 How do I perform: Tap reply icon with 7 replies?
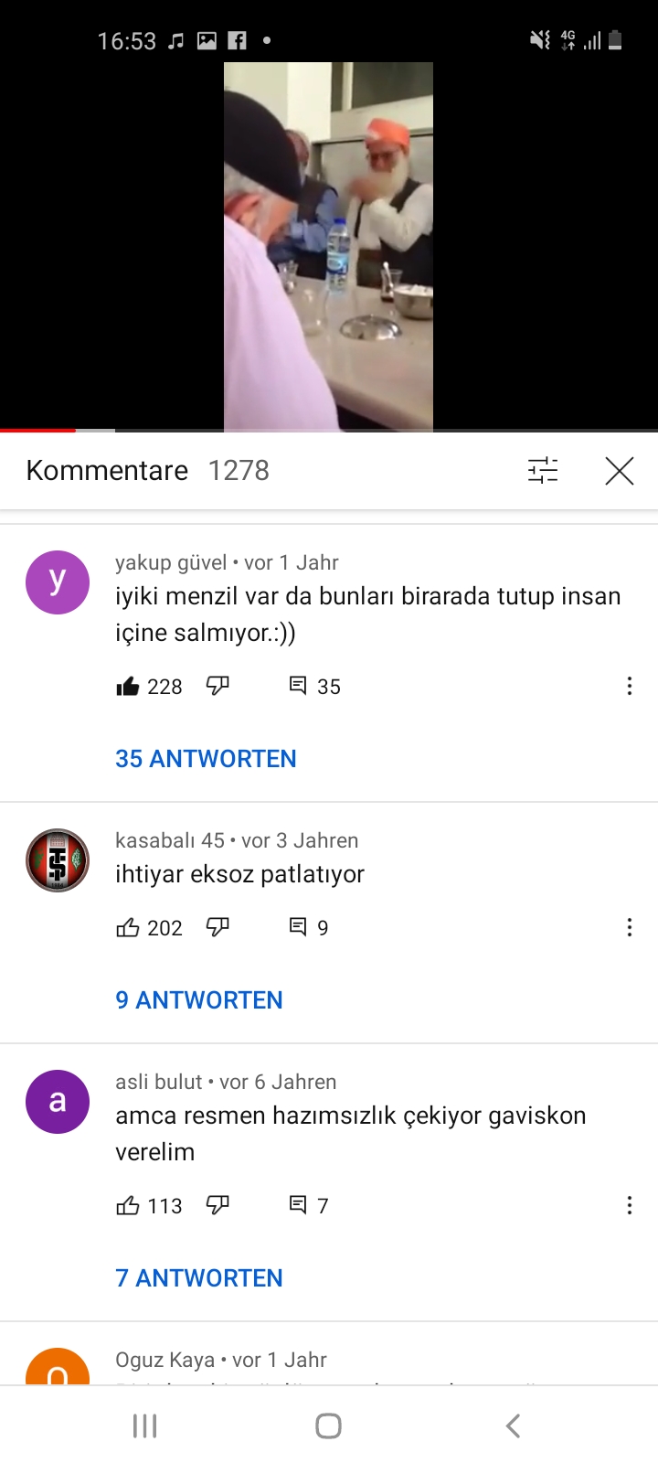[298, 1205]
